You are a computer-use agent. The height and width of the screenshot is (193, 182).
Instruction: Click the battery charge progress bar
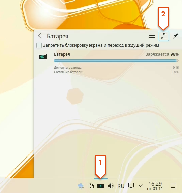116,61
